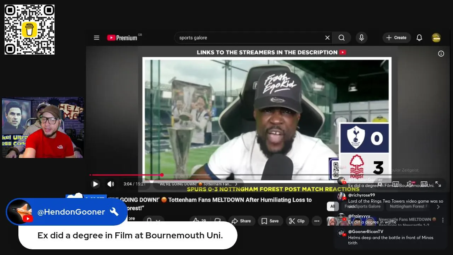
Task: Click @fraleyyyy chat username
Action: coord(359,216)
